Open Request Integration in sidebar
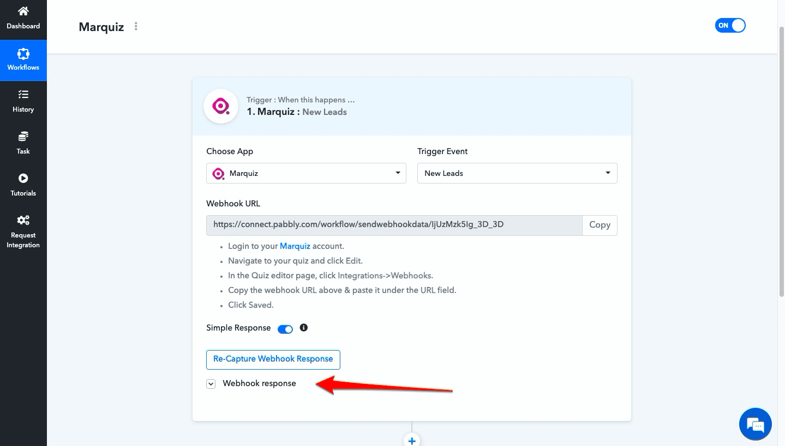Screen dimensions: 785x446 [23, 231]
